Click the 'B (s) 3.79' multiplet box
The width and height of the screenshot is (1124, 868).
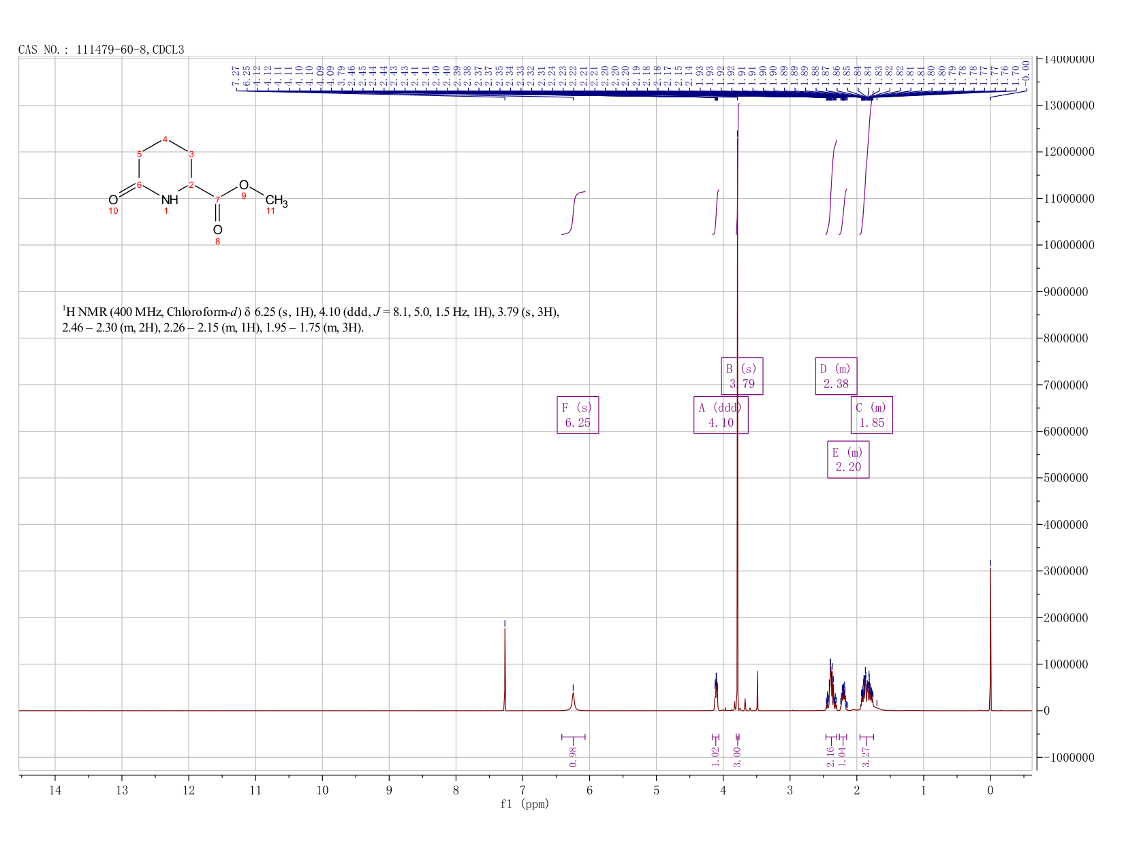(x=742, y=376)
